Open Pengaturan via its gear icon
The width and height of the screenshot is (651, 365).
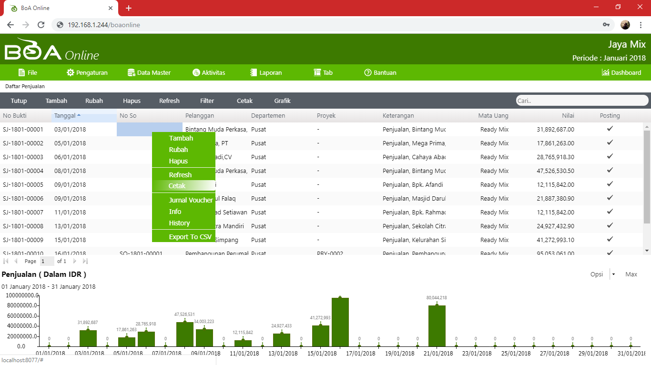click(71, 72)
